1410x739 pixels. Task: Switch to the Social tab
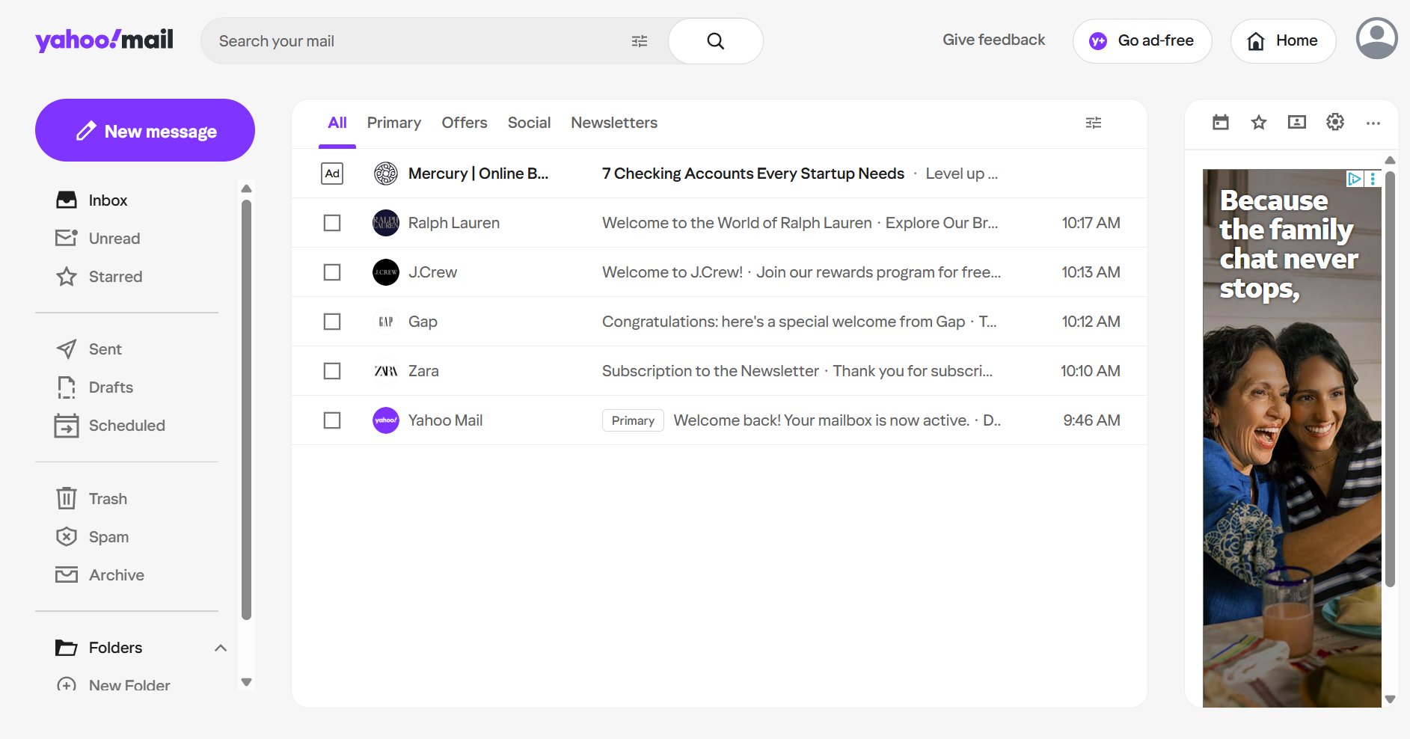pos(529,123)
